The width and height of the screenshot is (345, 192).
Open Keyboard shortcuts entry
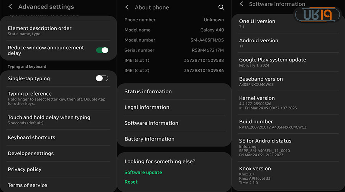pos(58,137)
